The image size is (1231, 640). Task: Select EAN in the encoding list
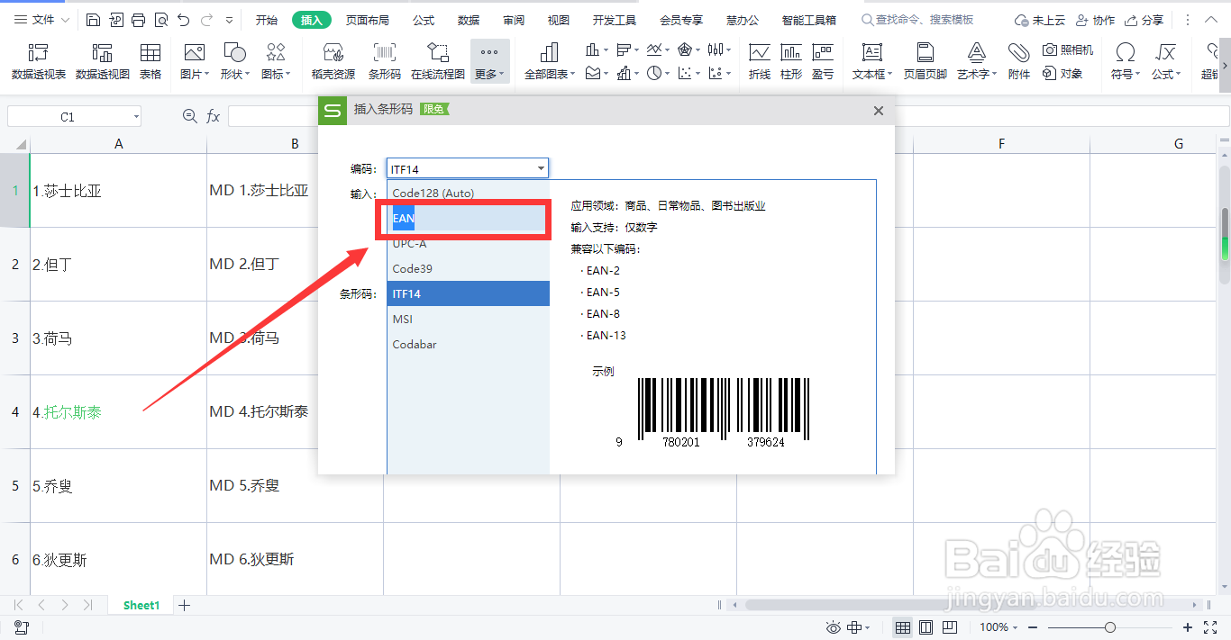pyautogui.click(x=469, y=218)
